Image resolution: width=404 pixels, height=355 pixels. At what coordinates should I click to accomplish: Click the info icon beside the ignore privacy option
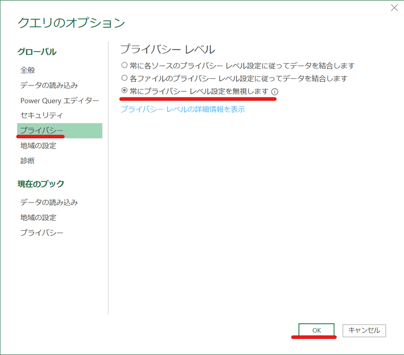pyautogui.click(x=275, y=92)
